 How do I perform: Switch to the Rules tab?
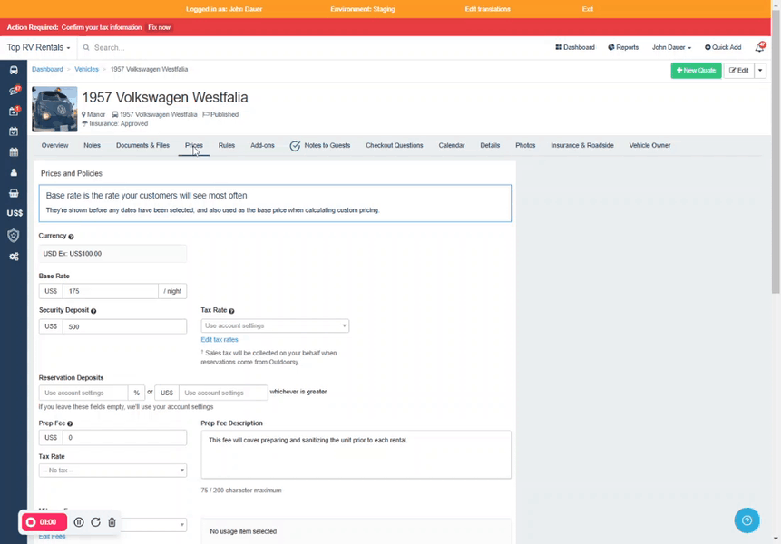click(226, 145)
